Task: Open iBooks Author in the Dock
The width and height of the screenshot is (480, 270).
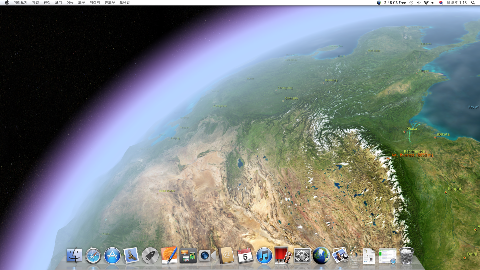Action: point(169,255)
